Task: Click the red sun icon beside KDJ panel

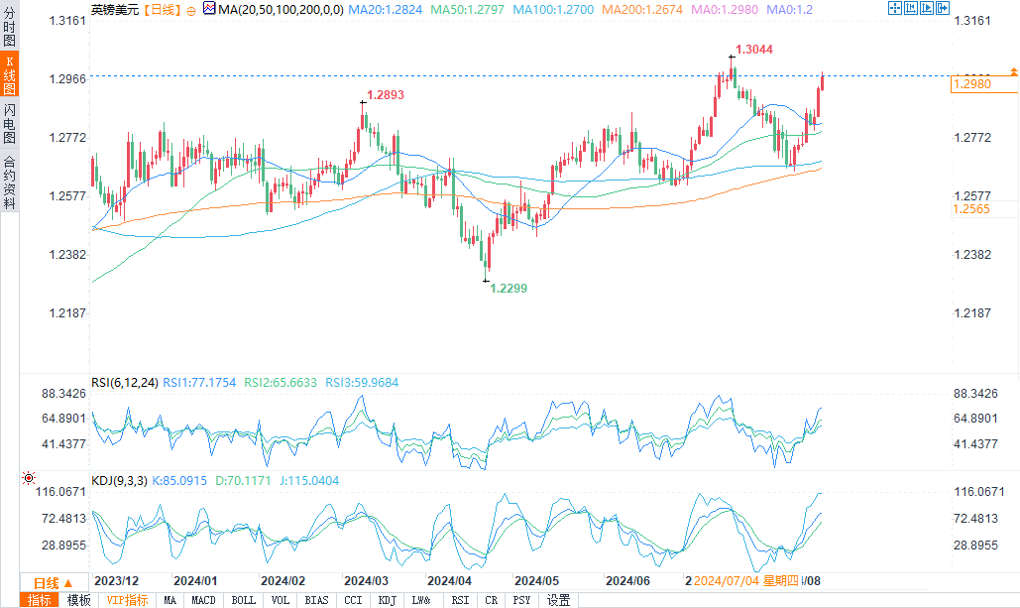Action: (29, 478)
